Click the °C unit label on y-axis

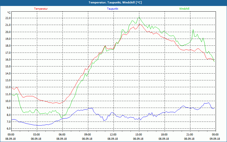point(9,13)
